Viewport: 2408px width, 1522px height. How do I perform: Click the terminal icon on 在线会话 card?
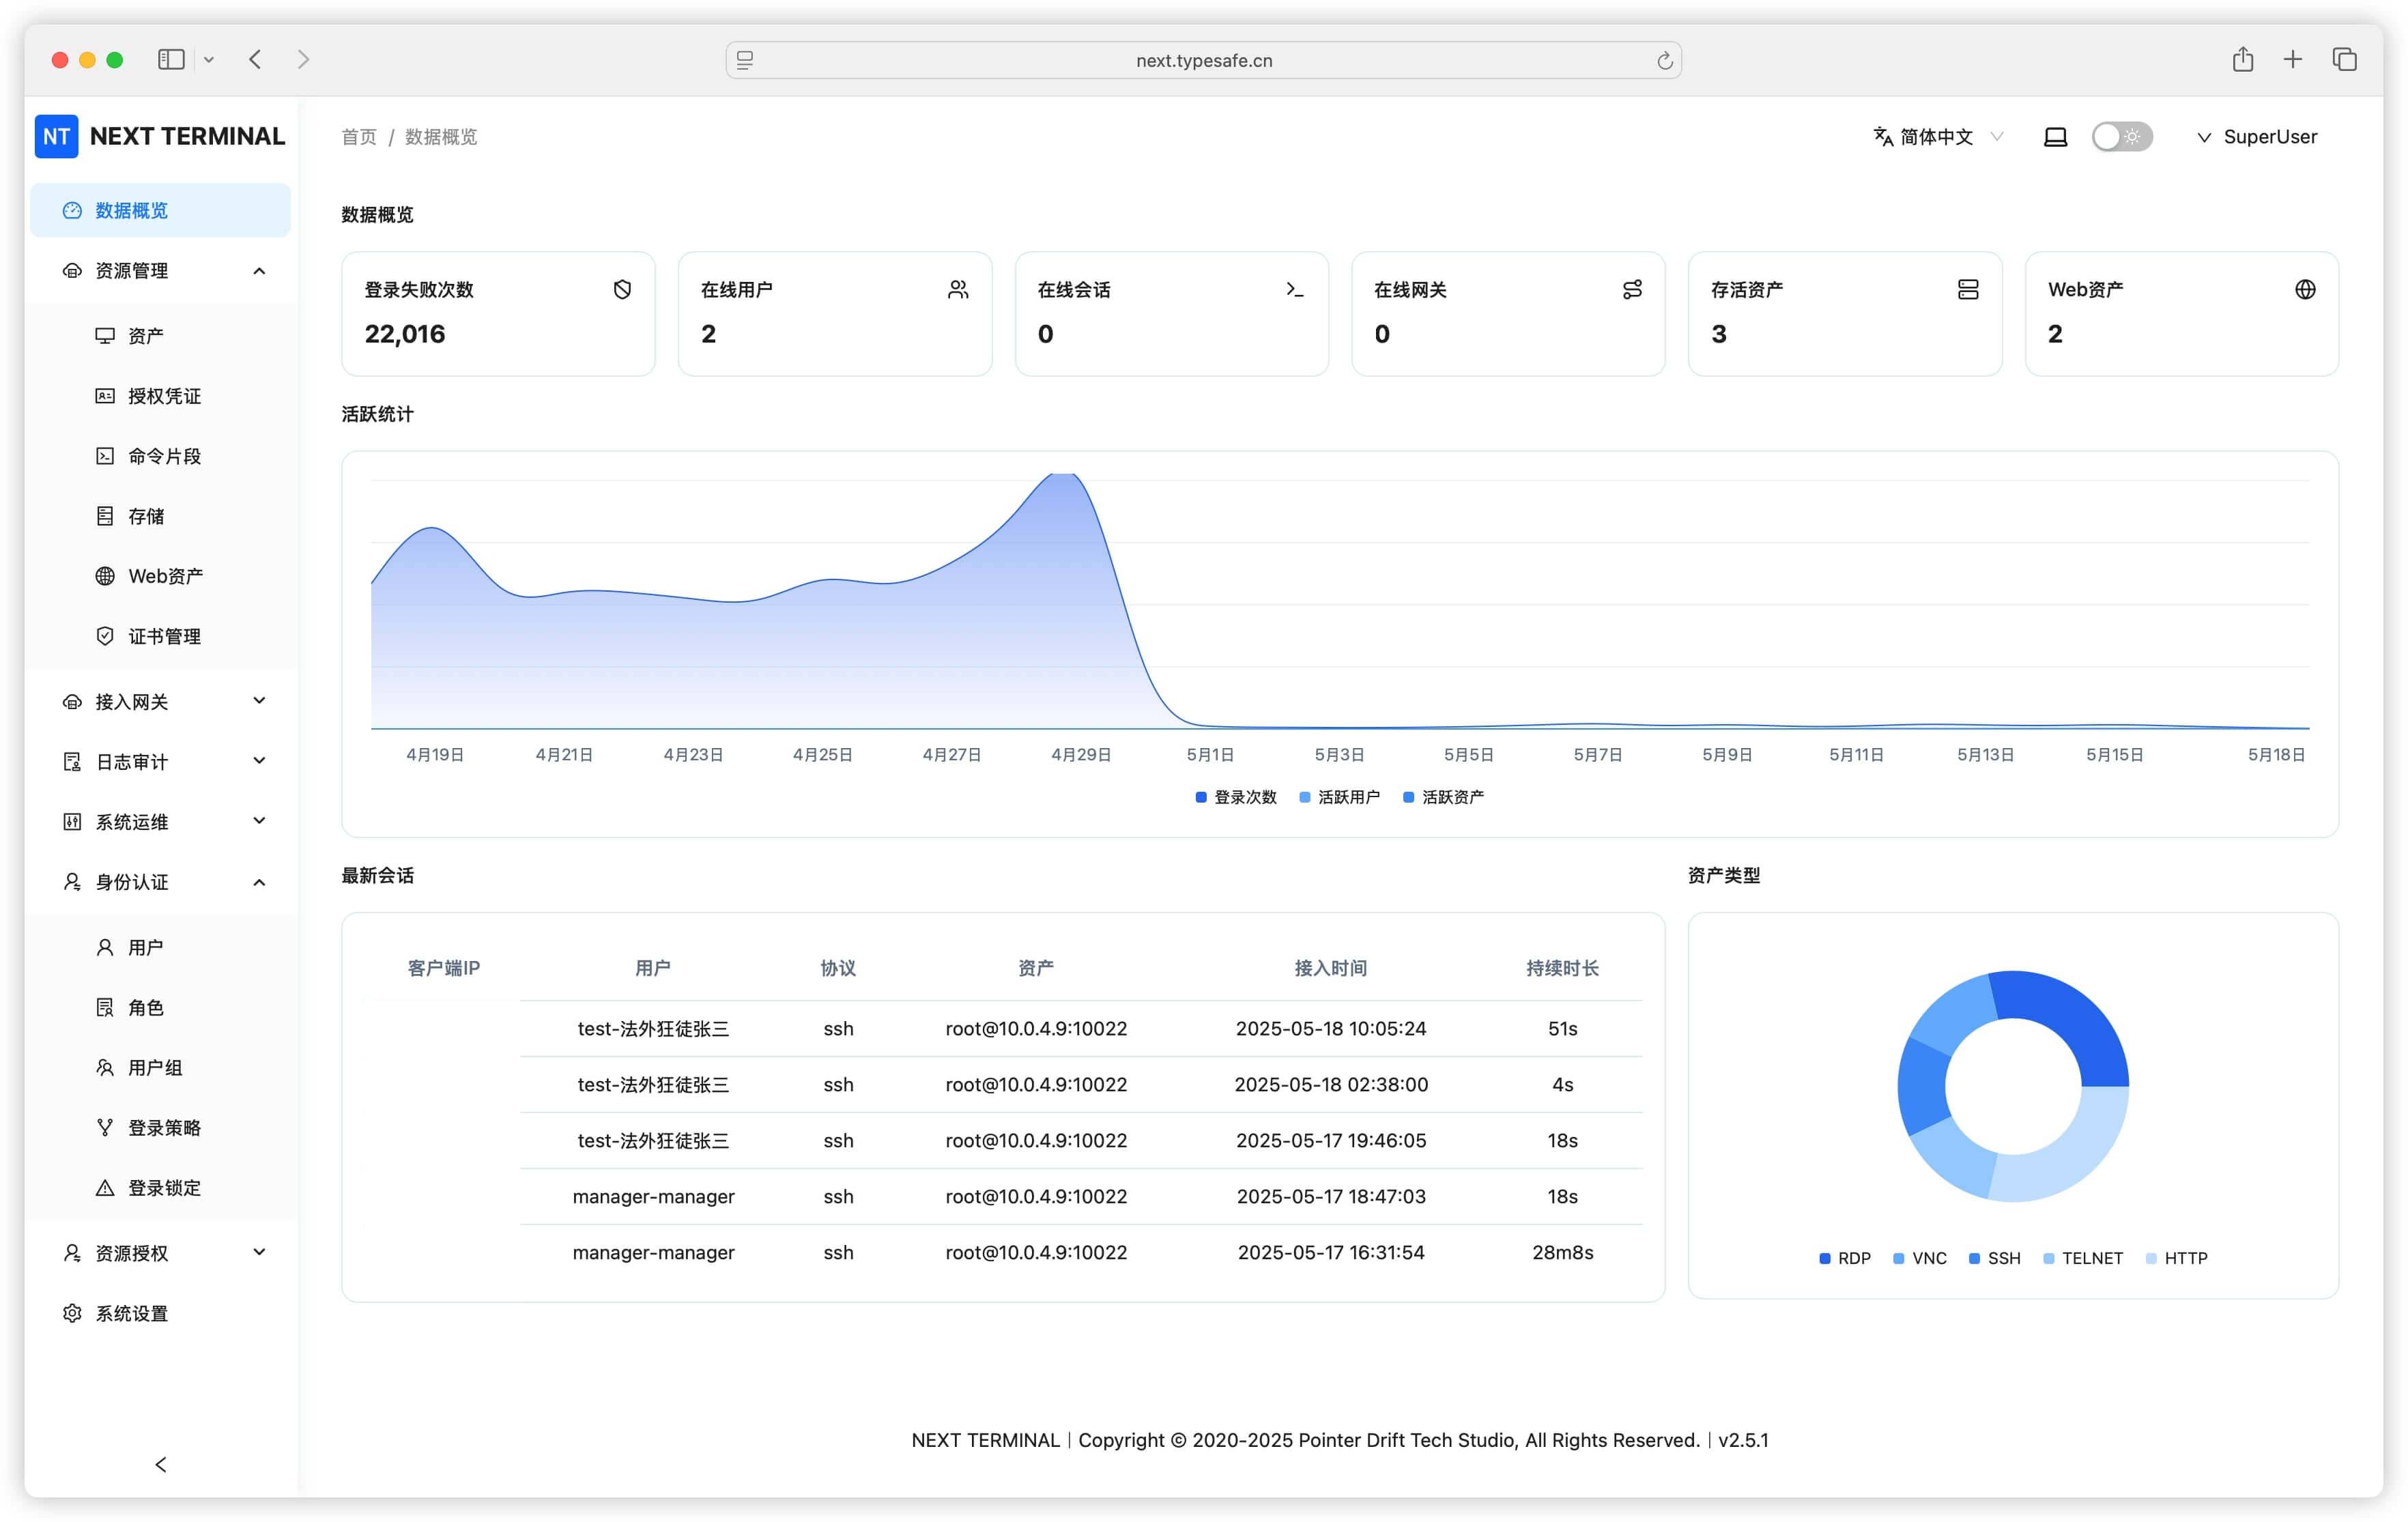point(1294,289)
